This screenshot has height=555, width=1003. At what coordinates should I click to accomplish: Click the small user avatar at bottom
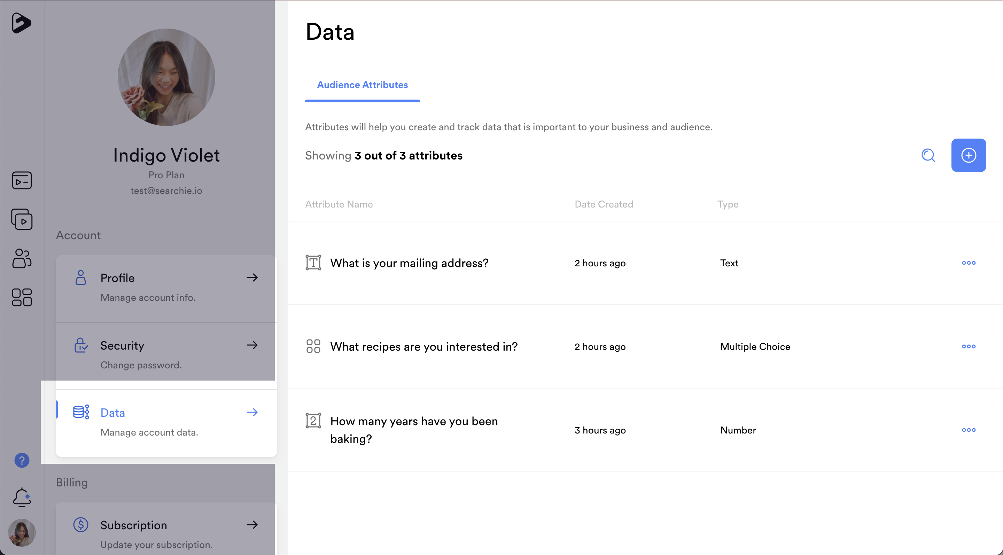coord(22,532)
